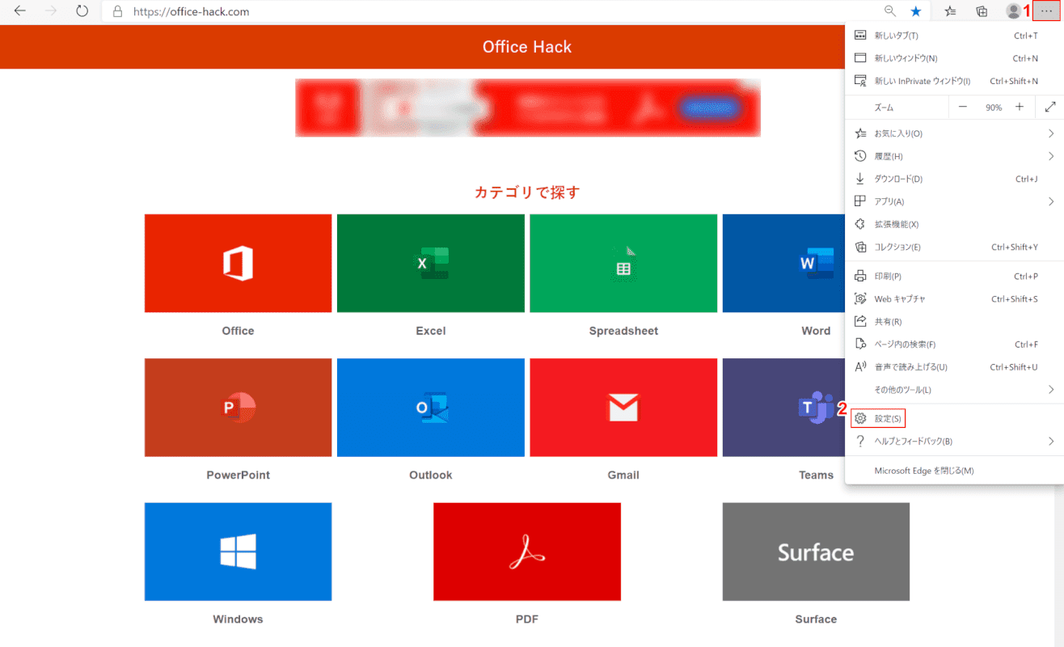Click the Office Hack header title
Screen dimensions: 1064x647
click(x=527, y=47)
